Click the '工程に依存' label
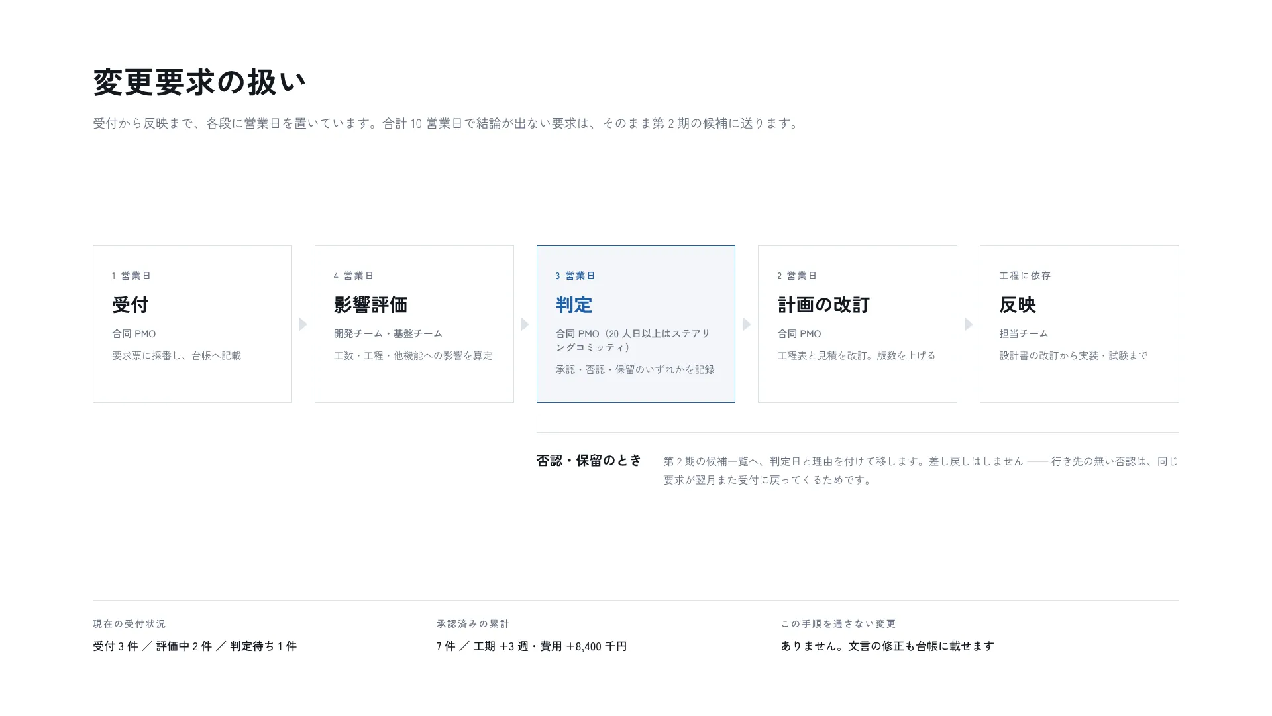Viewport: 1272px width, 716px height. point(1026,276)
